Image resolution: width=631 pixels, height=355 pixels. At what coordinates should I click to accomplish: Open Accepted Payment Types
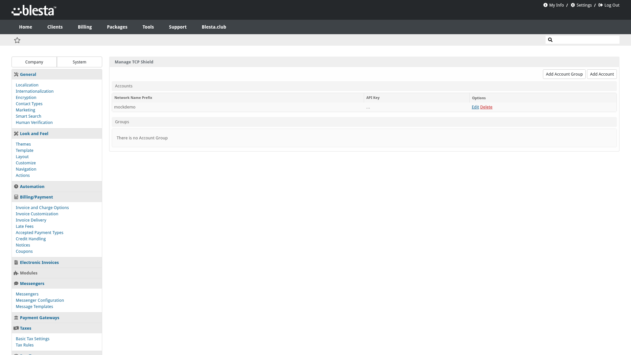click(x=39, y=232)
